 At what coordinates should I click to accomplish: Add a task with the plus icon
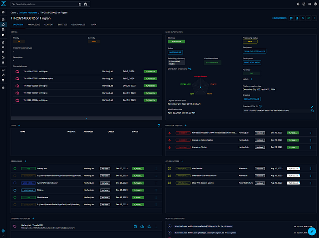click(x=19, y=125)
